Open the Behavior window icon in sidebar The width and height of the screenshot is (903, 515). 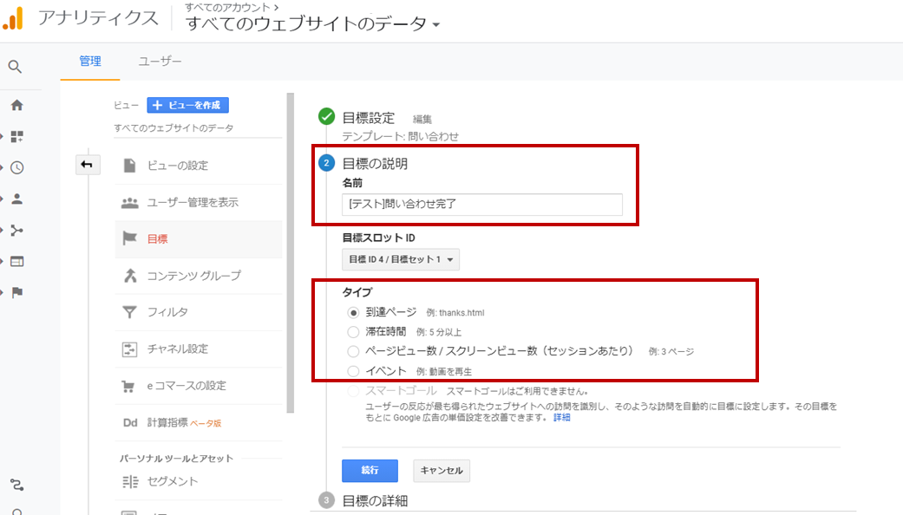(x=16, y=261)
